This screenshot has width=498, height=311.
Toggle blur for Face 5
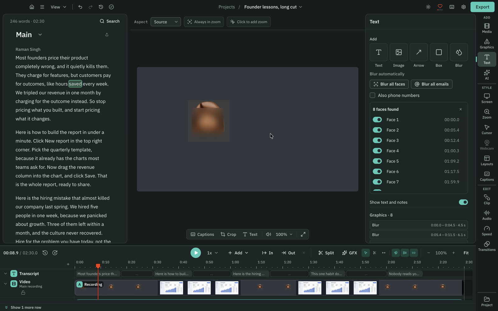(377, 161)
